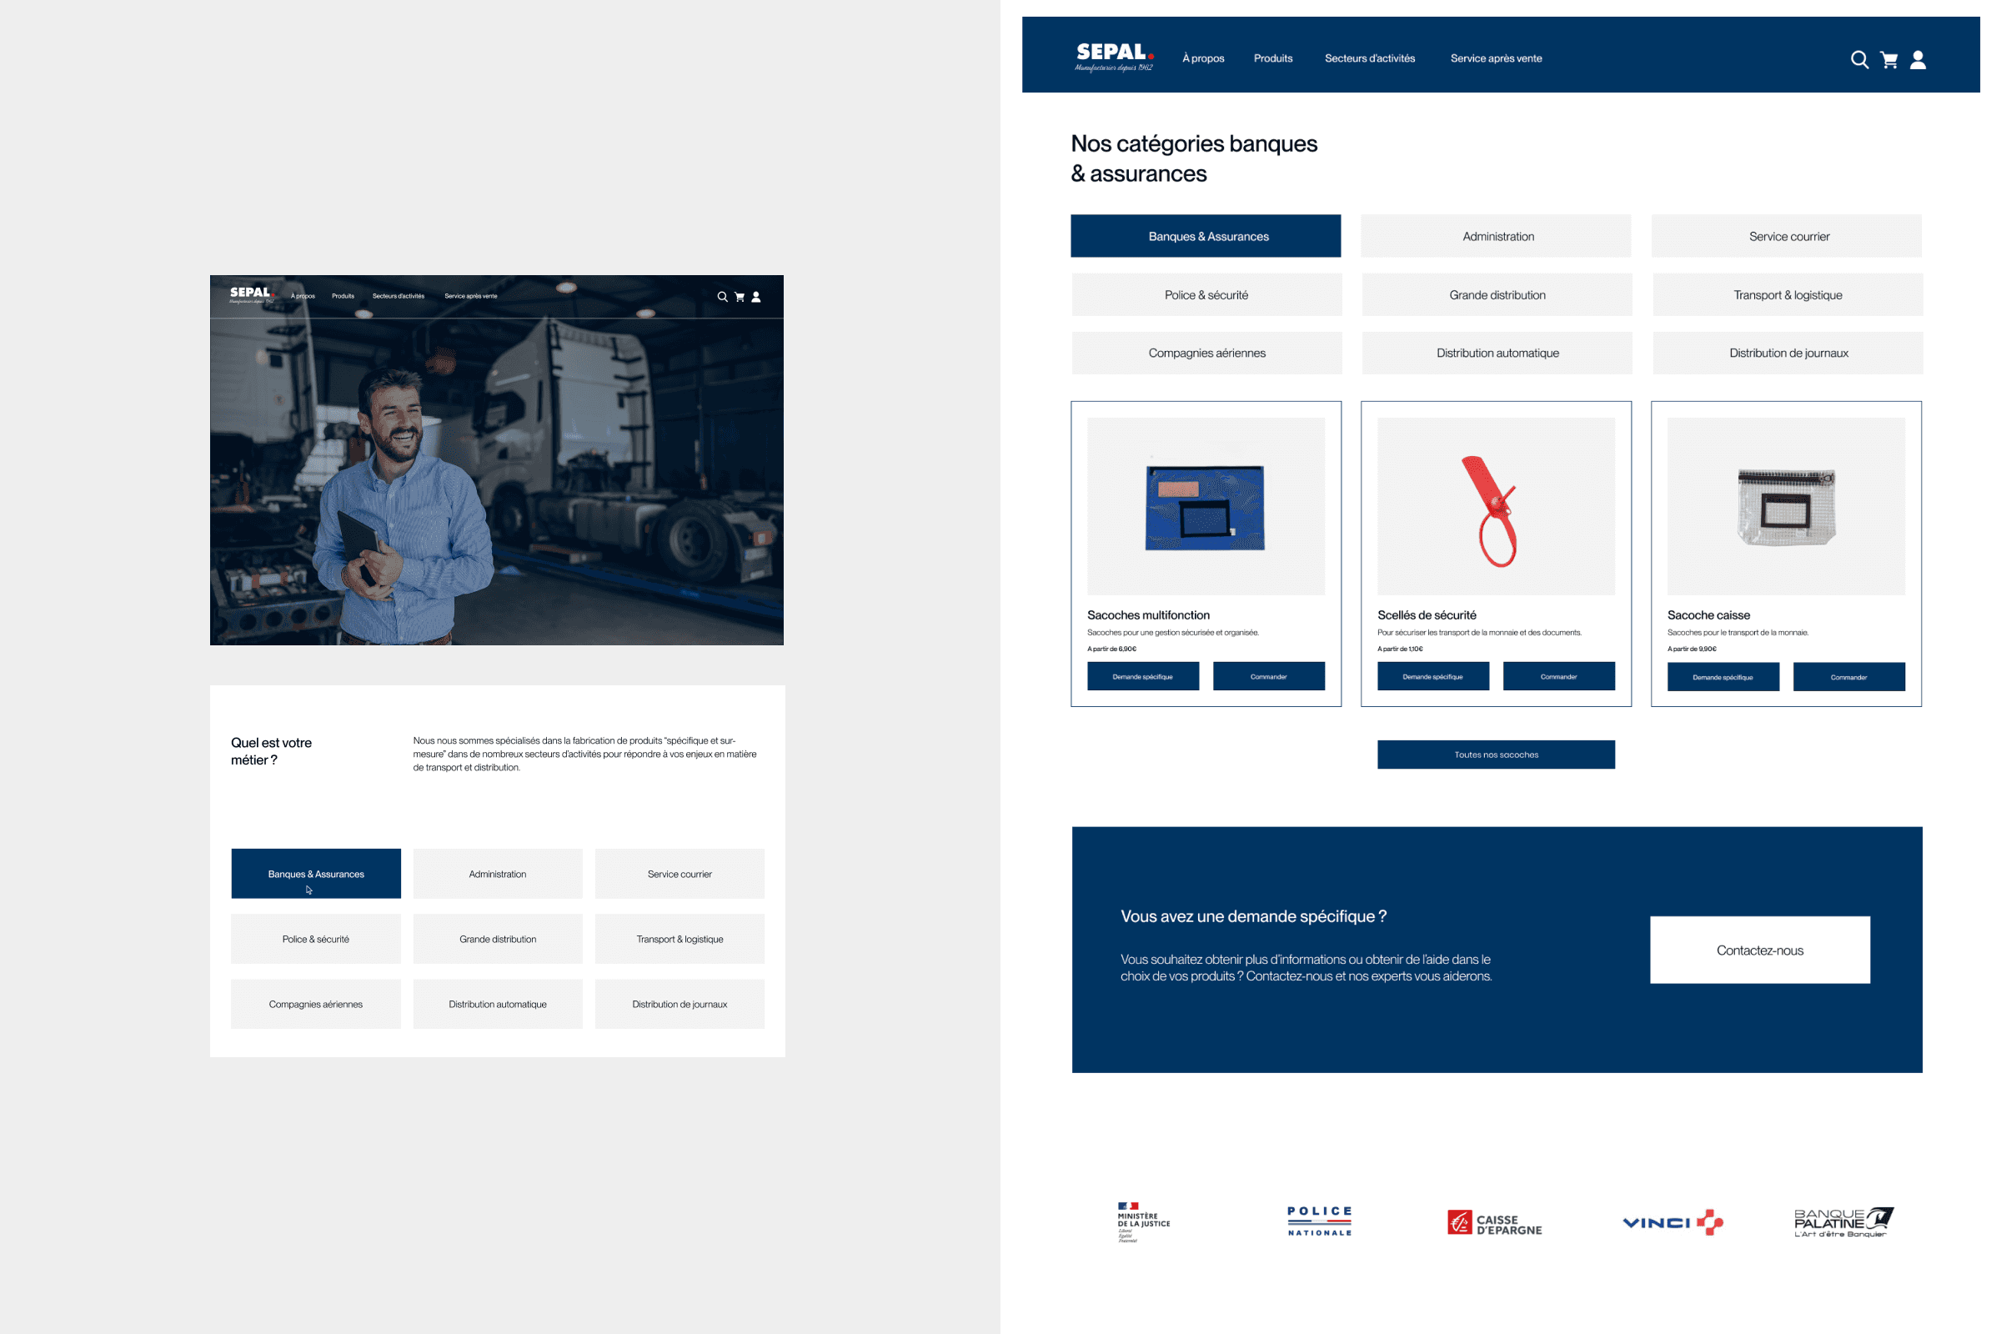Click the large SEPAL logo in header
This screenshot has height=1334, width=2001.
pos(1114,56)
